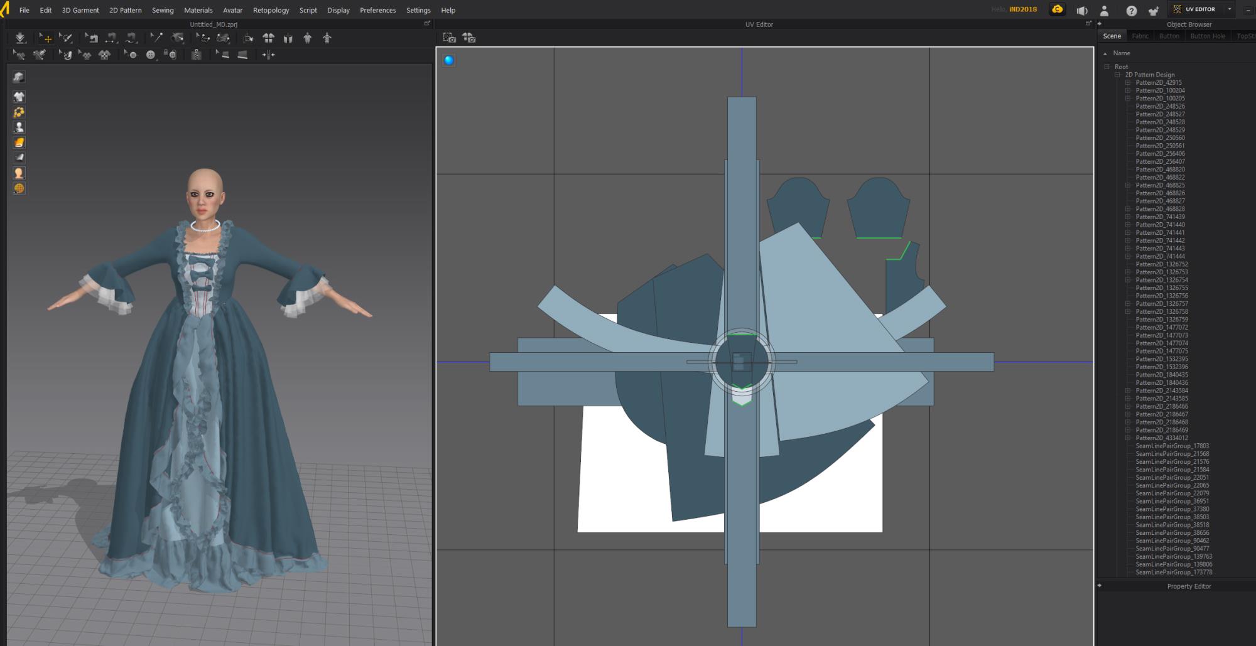Click the shirt with plus icon
1256x646 pixels.
tap(1154, 11)
